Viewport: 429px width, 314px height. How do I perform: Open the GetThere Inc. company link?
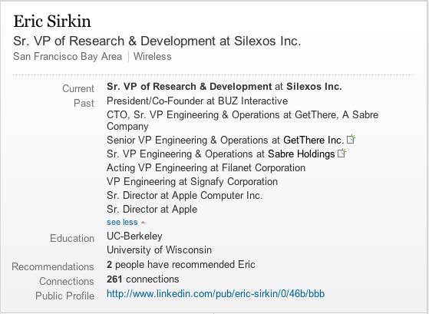314,140
